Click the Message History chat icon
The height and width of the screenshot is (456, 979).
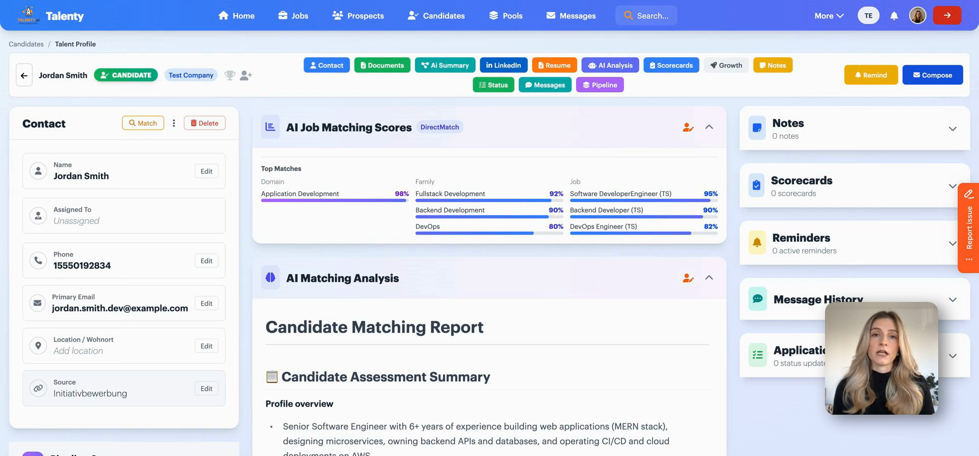758,299
